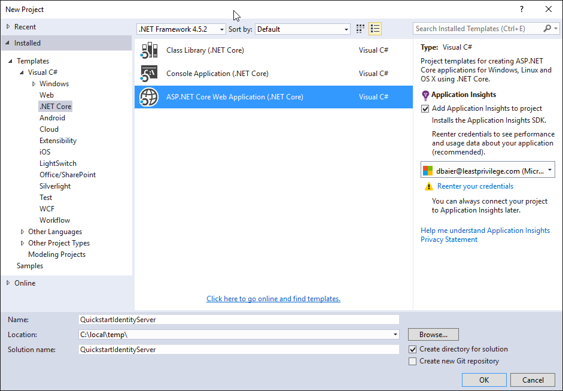Select Class Library (.NET Core) template text
This screenshot has height=391, width=563.
[x=205, y=50]
